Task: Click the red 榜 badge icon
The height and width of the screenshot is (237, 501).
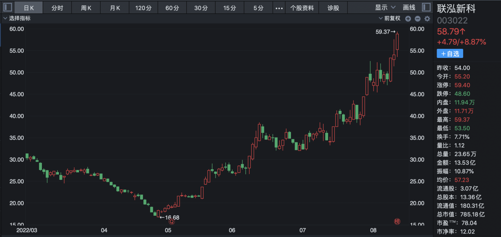Action: 397,222
